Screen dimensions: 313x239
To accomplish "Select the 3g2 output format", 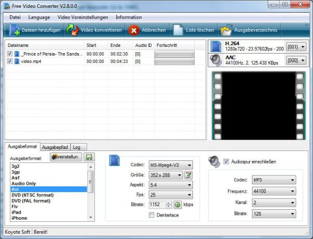I will pyautogui.click(x=49, y=166).
